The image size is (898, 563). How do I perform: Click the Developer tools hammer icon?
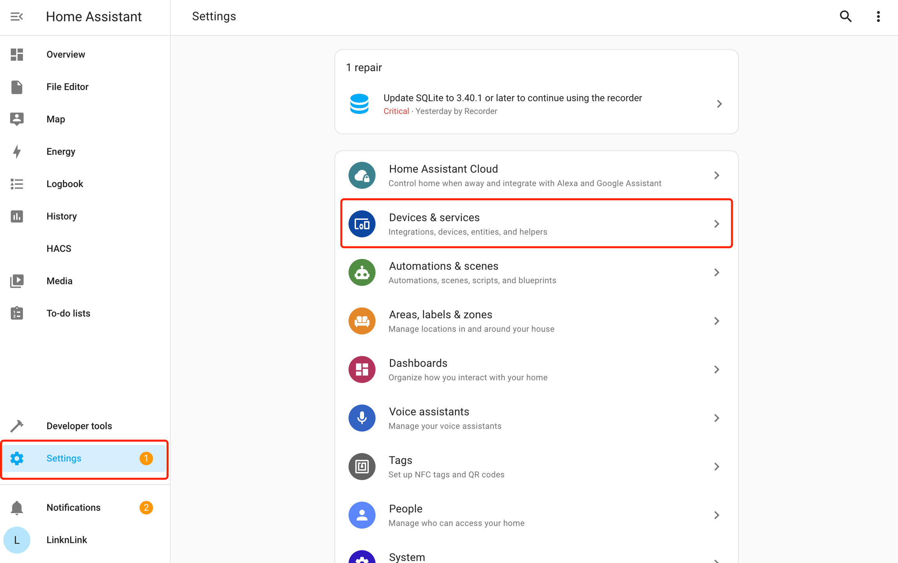17,426
